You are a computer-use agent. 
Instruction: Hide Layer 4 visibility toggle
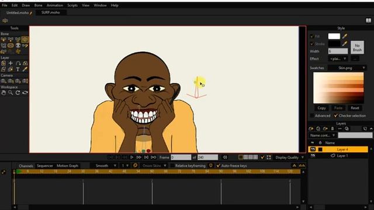click(313, 149)
